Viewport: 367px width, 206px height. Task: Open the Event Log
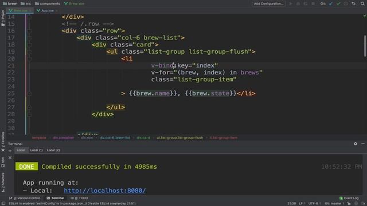point(349,198)
